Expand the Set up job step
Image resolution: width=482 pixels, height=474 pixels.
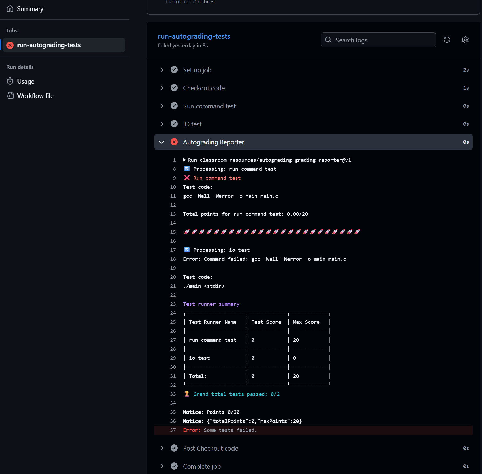(162, 70)
